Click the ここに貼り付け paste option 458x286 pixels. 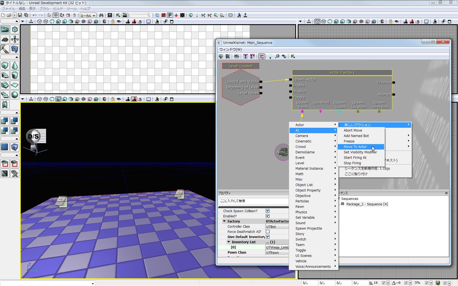pyautogui.click(x=356, y=174)
